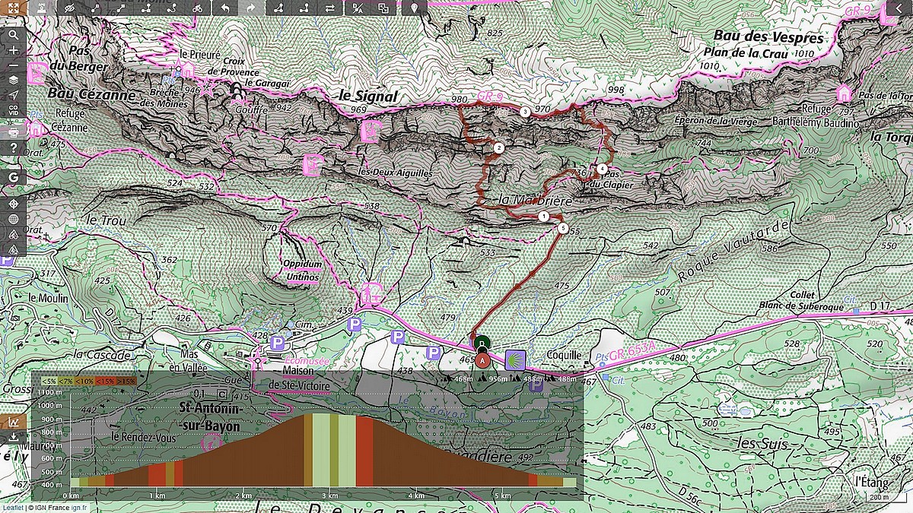The width and height of the screenshot is (913, 513).
Task: Zoom out with the minus button
Action: [14, 65]
